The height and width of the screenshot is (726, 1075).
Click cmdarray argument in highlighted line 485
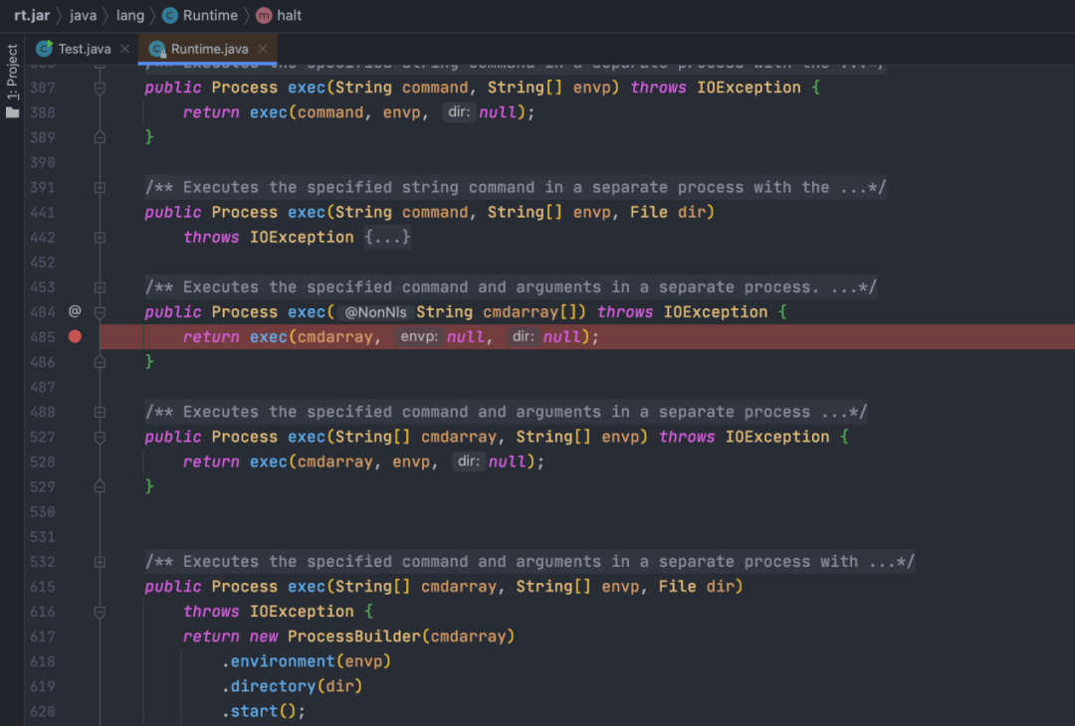(x=334, y=336)
